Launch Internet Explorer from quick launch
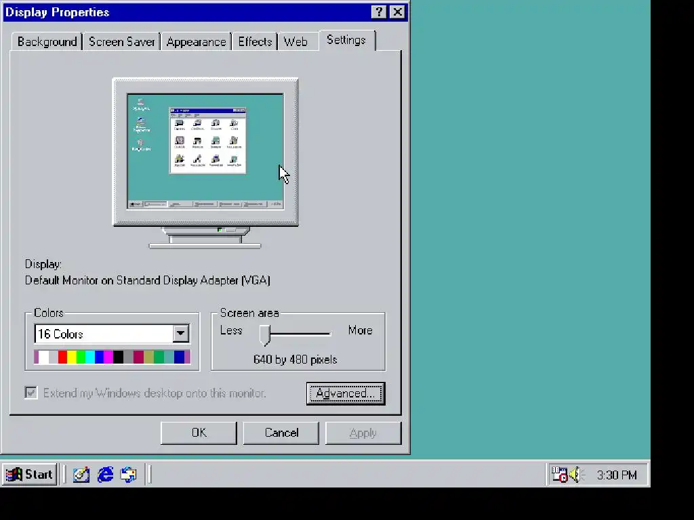694x520 pixels. (105, 475)
